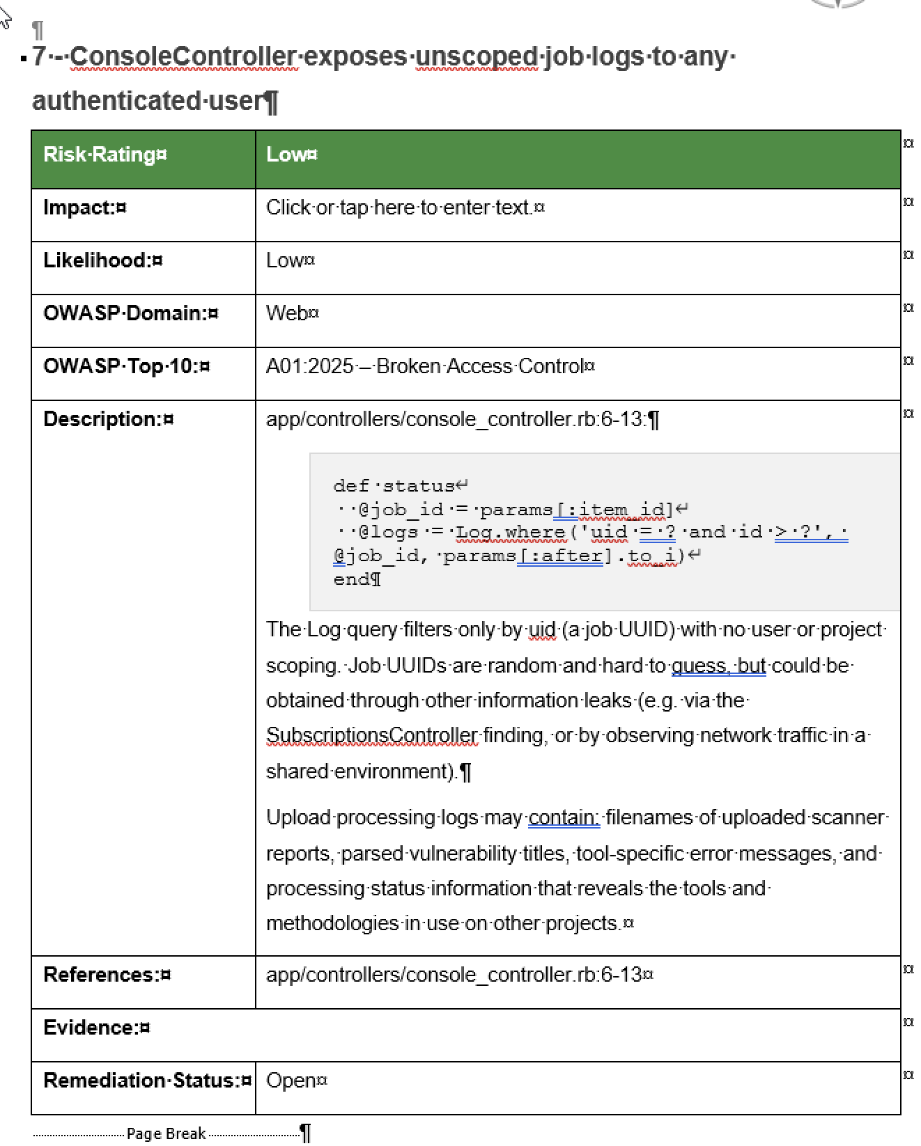The width and height of the screenshot is (921, 1146).
Task: Click the word 'unscoped' in the heading
Action: tap(477, 56)
